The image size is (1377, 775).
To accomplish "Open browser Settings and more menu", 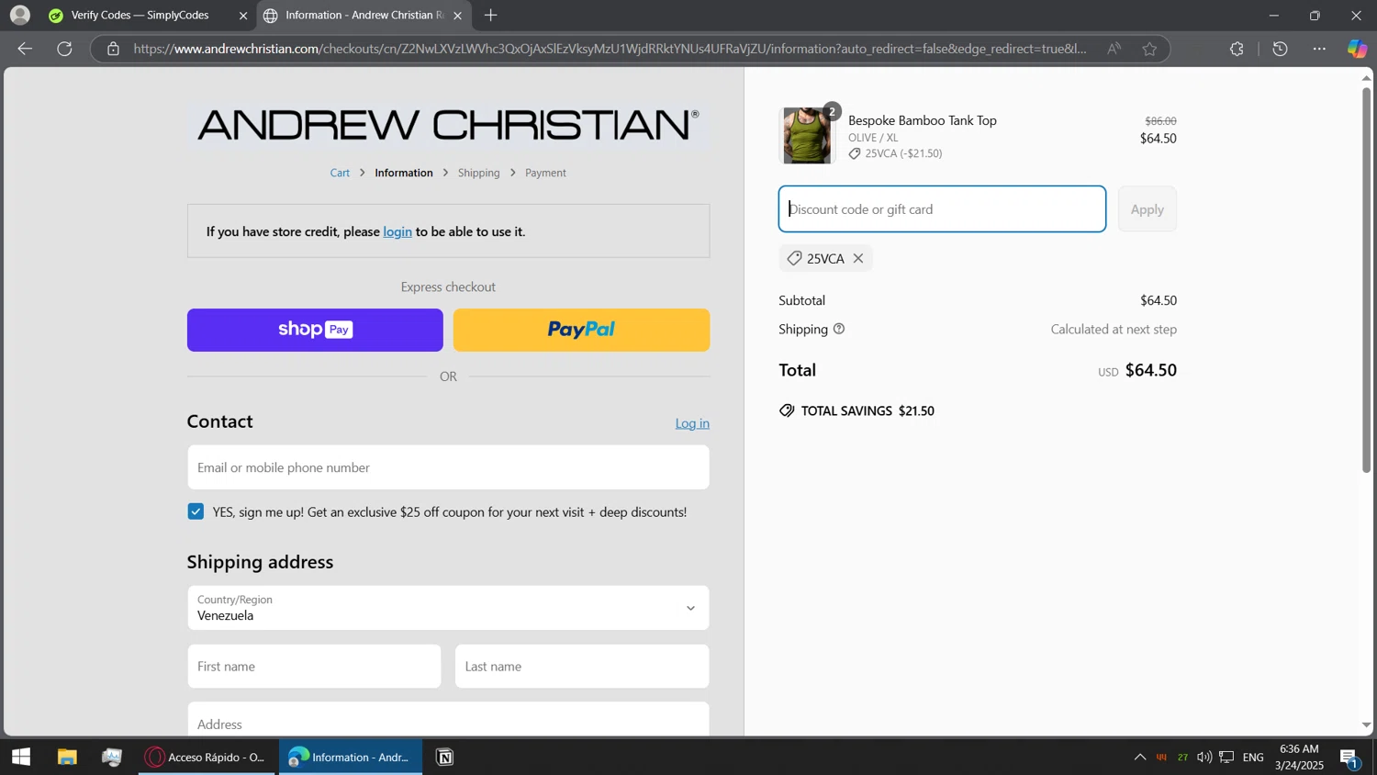I will [x=1319, y=49].
